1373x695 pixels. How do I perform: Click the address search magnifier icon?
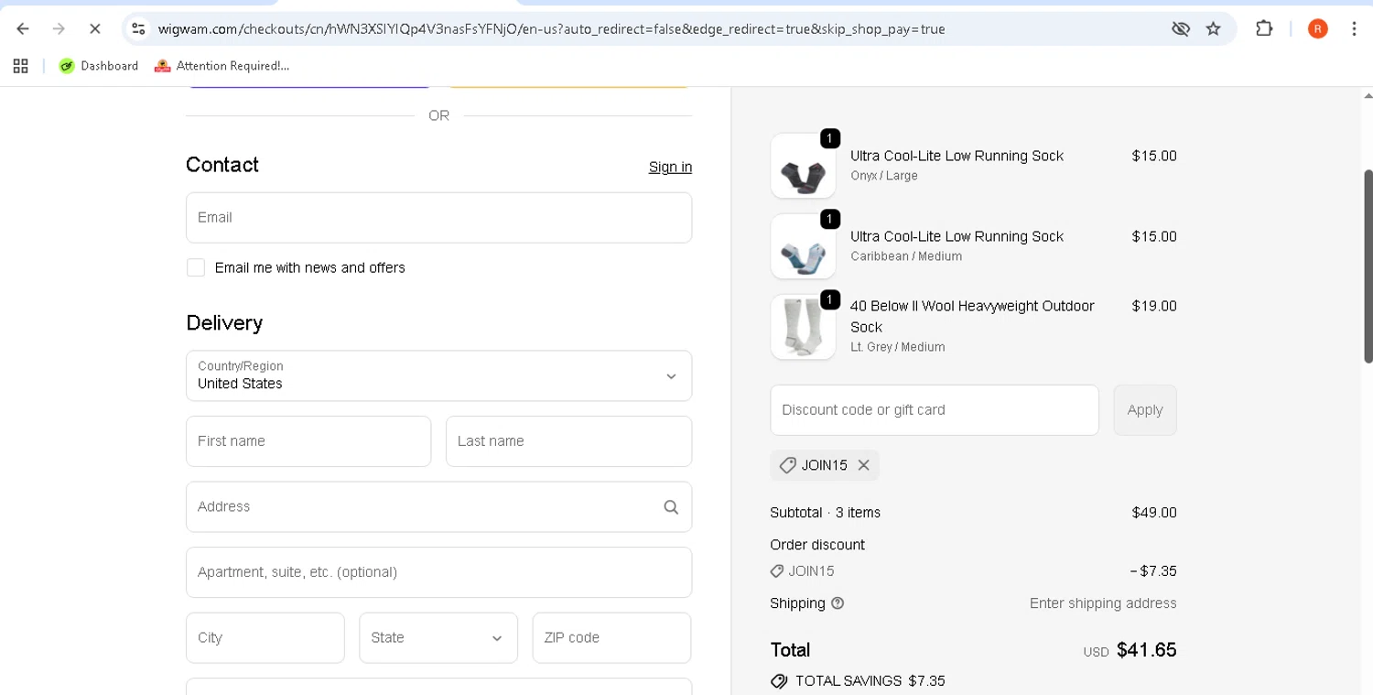click(671, 506)
